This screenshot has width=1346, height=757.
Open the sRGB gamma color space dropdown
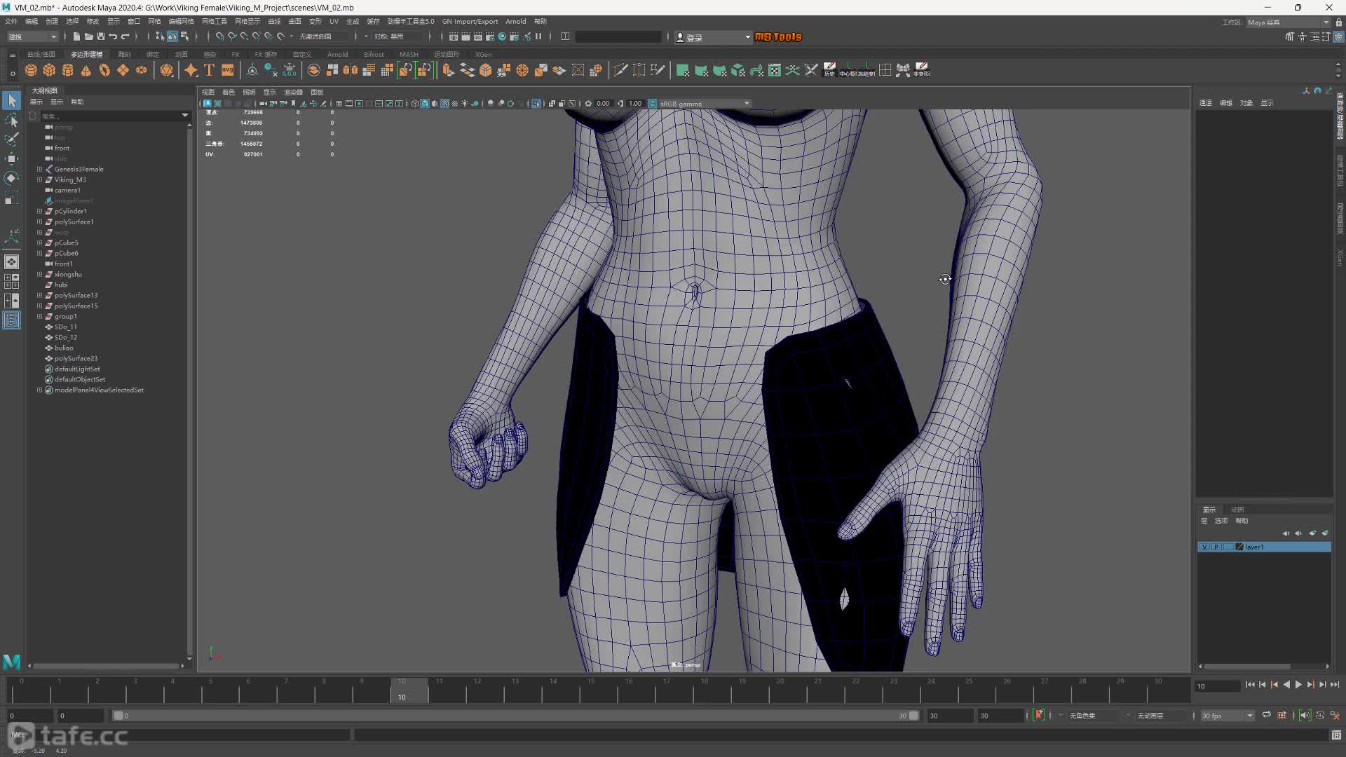point(705,104)
